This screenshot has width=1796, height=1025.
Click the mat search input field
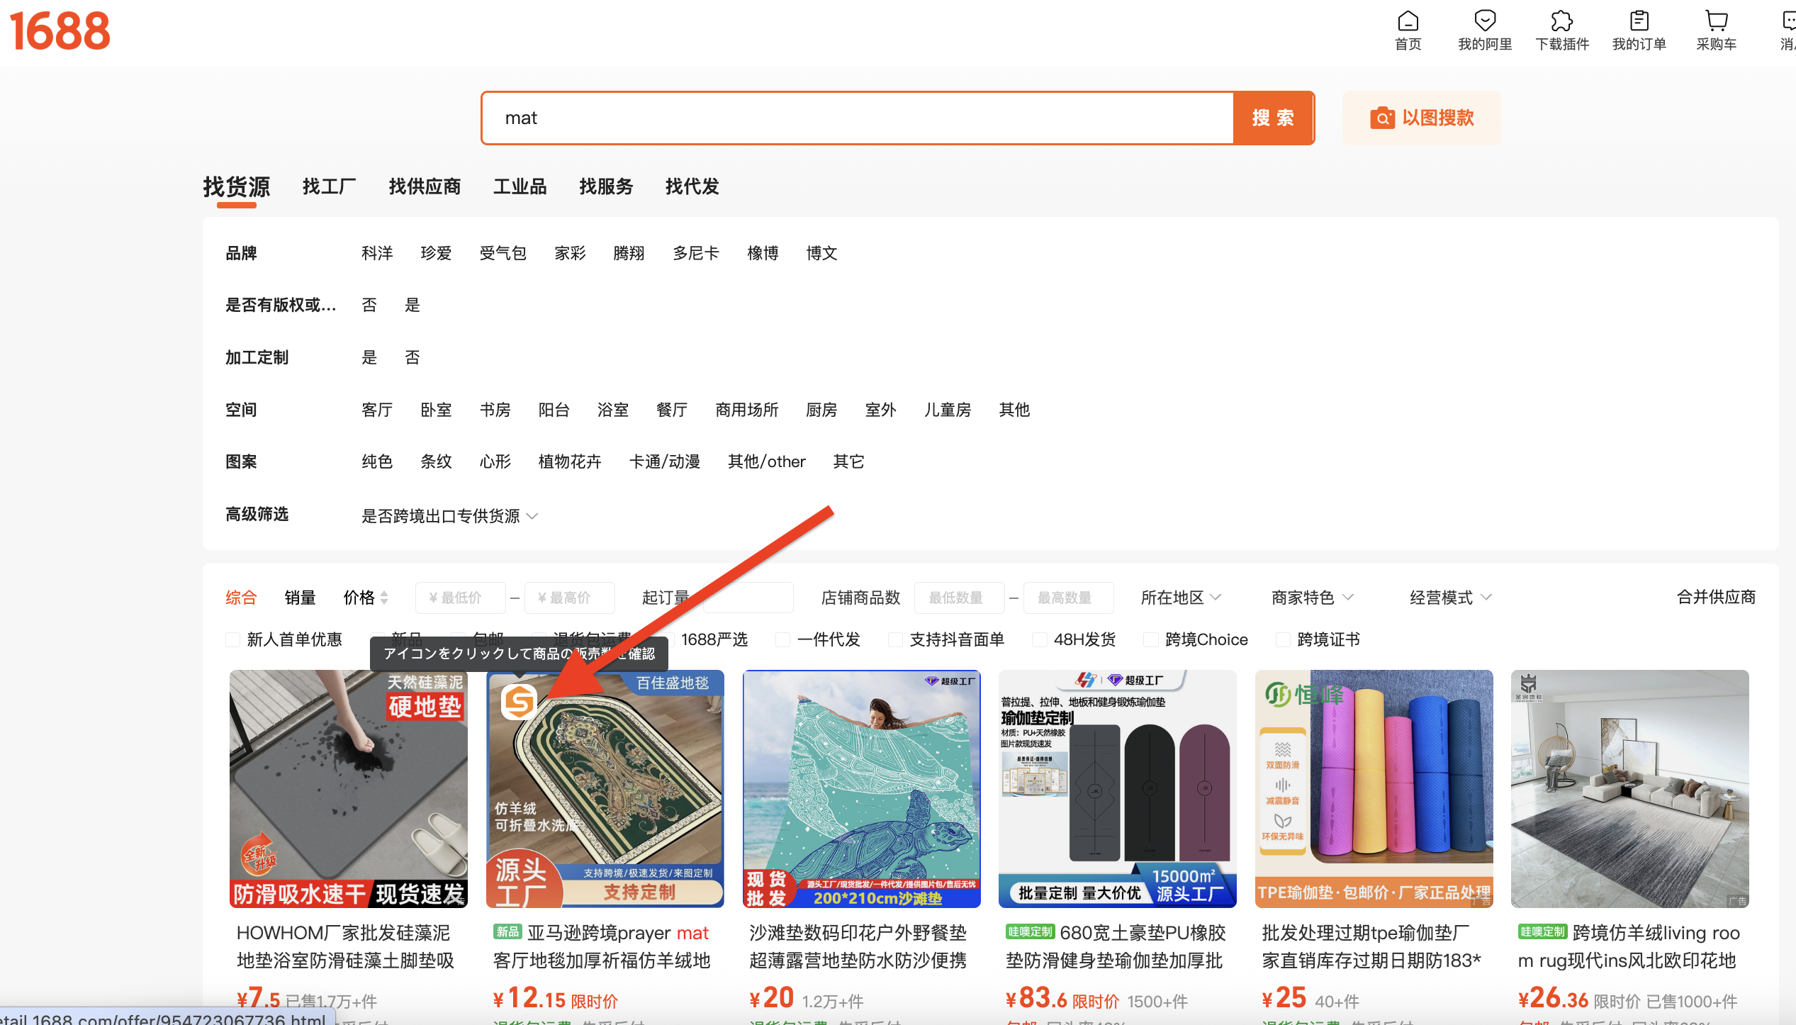click(858, 118)
